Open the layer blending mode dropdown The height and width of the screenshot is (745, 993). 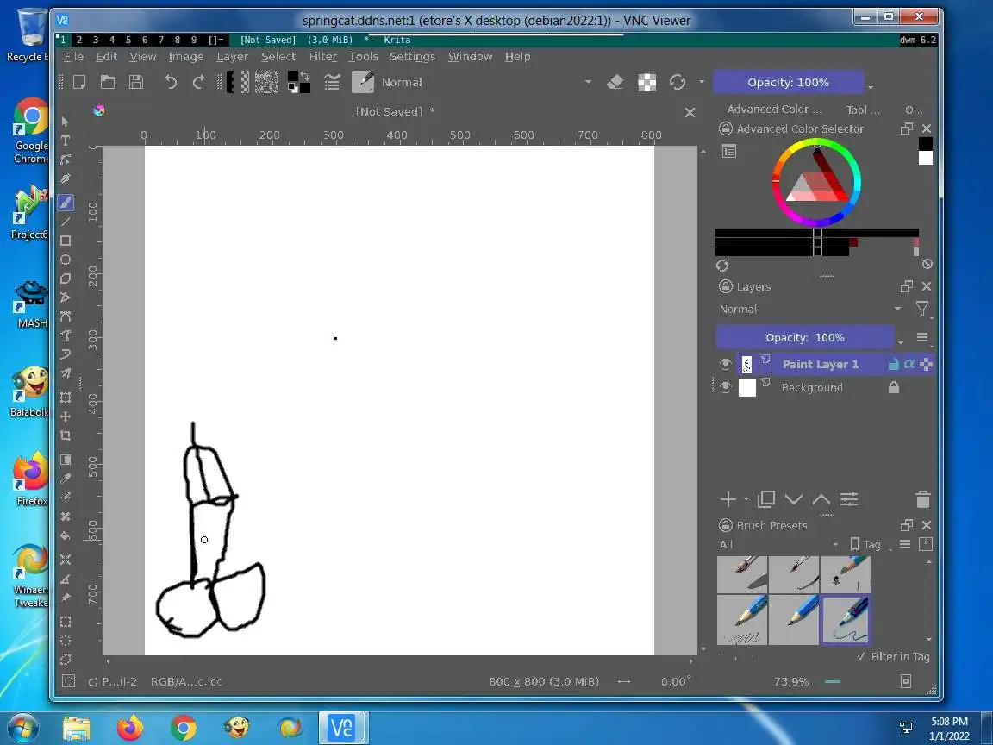tap(809, 310)
